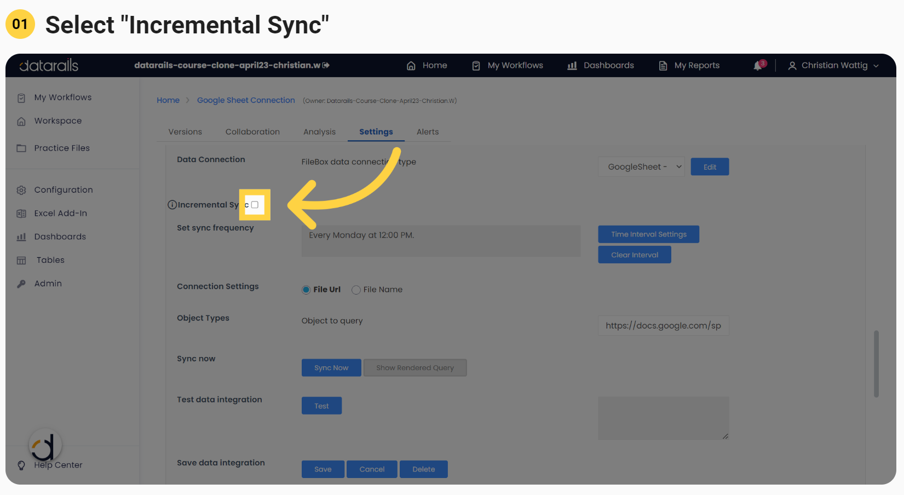Click the Help Center lightbulb icon
This screenshot has width=904, height=495.
(21, 465)
